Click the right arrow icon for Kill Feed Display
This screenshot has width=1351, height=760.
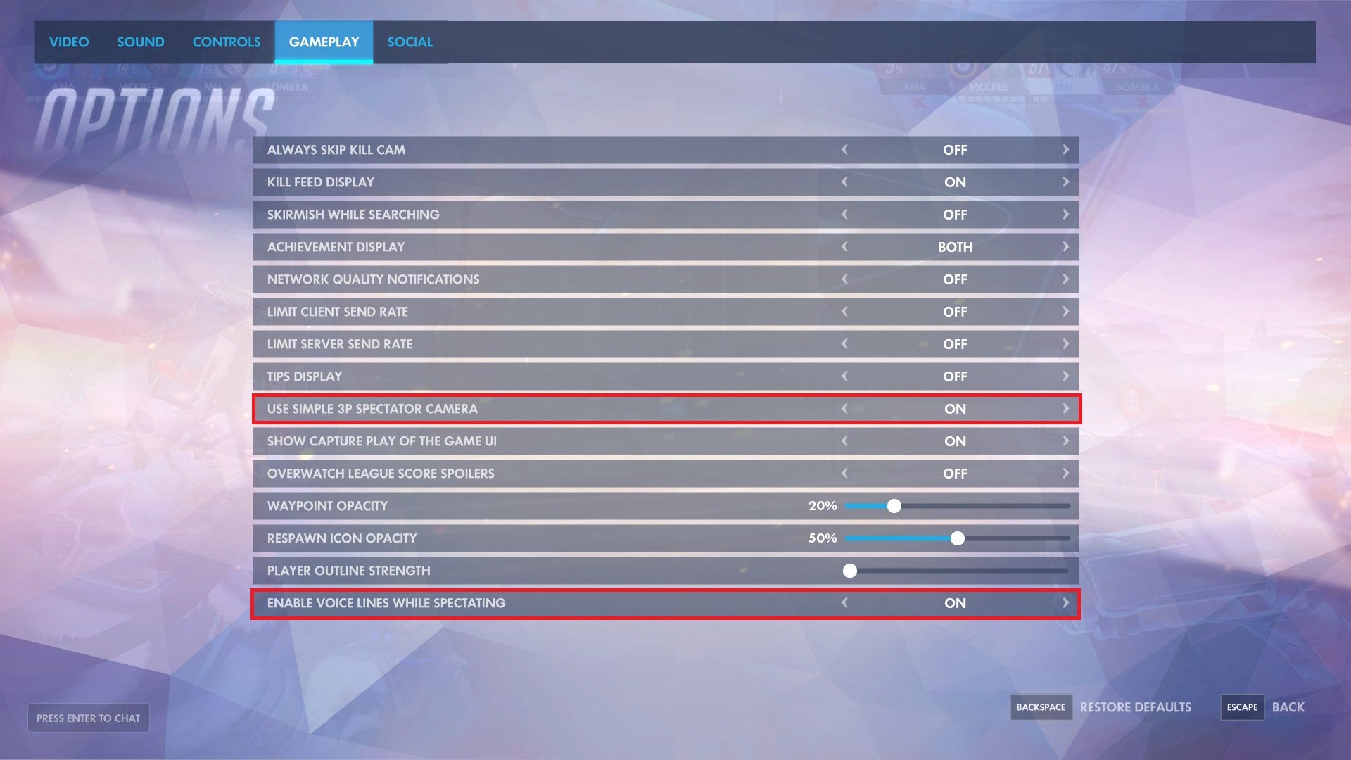[1065, 182]
